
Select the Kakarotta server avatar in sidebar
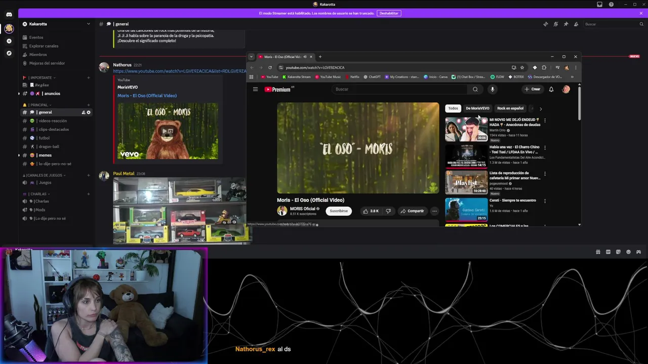coord(9,29)
